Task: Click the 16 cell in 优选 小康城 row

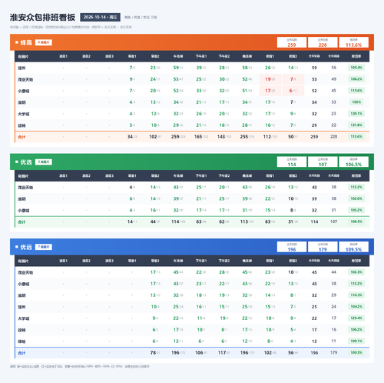Action: pyautogui.click(x=155, y=210)
